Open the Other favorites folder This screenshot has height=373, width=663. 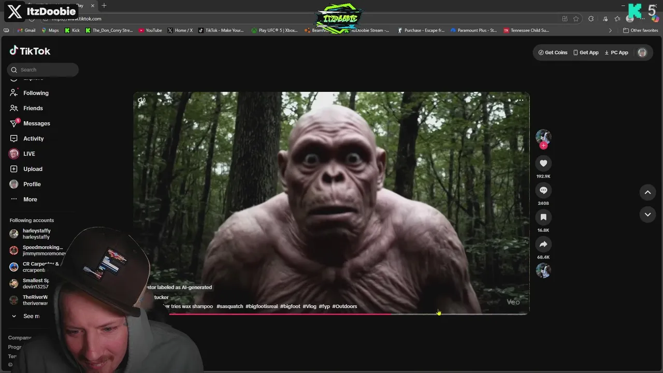(x=640, y=31)
